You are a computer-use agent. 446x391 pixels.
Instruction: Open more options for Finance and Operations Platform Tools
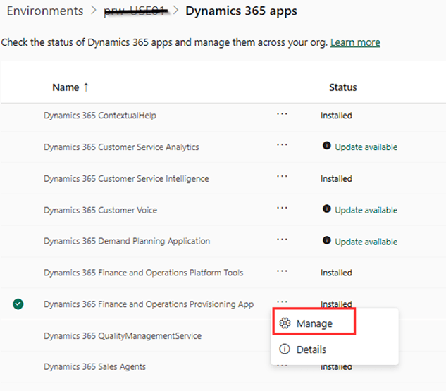pos(282,271)
